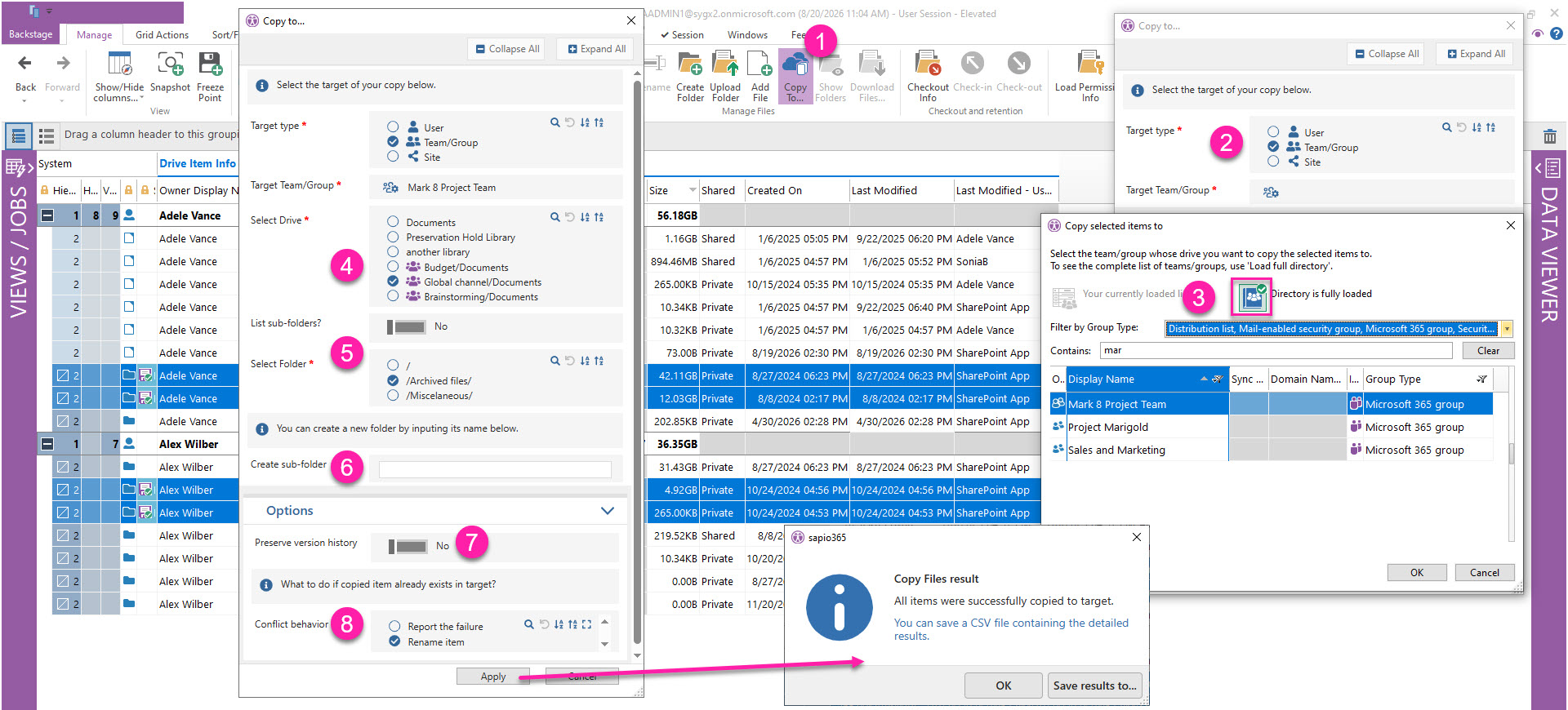
Task: Select the Brainstorming/Documents drive
Action: click(x=393, y=296)
